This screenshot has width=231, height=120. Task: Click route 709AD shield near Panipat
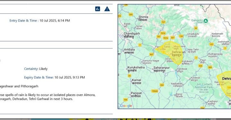155,91
